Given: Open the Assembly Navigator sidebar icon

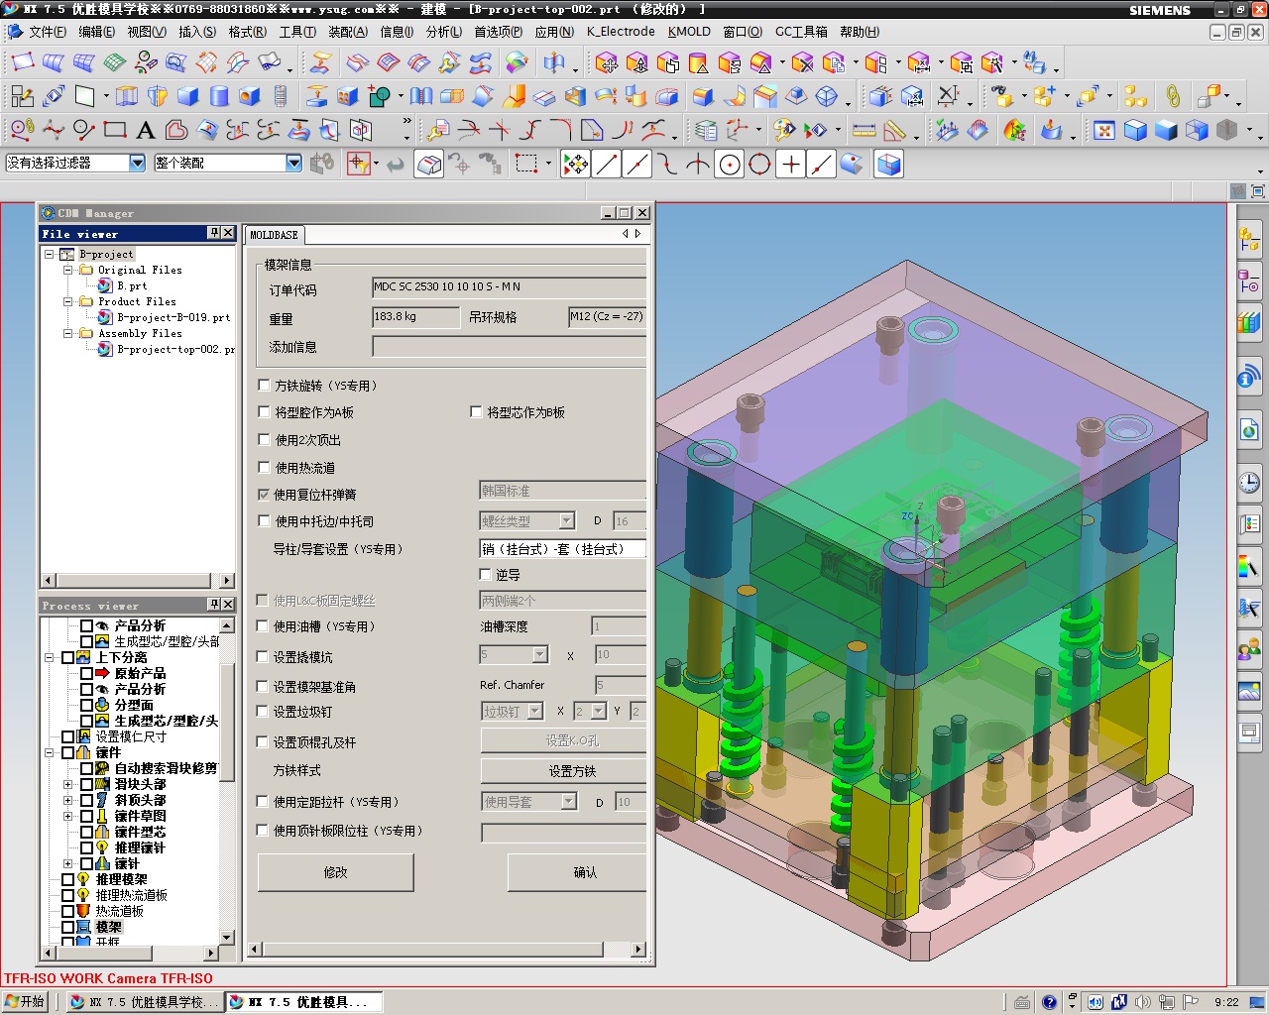Looking at the screenshot, I should click(x=1249, y=239).
